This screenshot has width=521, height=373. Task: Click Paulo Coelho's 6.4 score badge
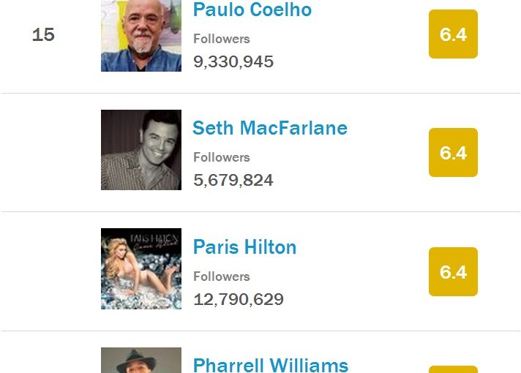pyautogui.click(x=453, y=34)
